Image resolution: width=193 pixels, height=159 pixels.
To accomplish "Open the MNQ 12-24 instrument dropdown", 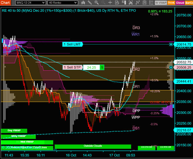I will (31, 3).
